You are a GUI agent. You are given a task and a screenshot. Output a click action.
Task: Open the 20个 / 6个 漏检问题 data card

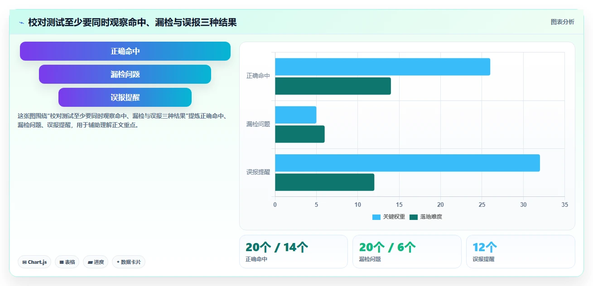[407, 252]
